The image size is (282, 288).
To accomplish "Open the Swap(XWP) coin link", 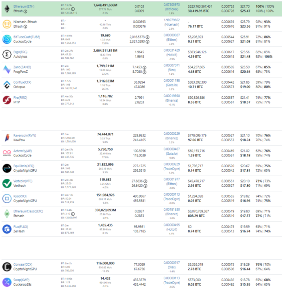I will click(21, 280).
